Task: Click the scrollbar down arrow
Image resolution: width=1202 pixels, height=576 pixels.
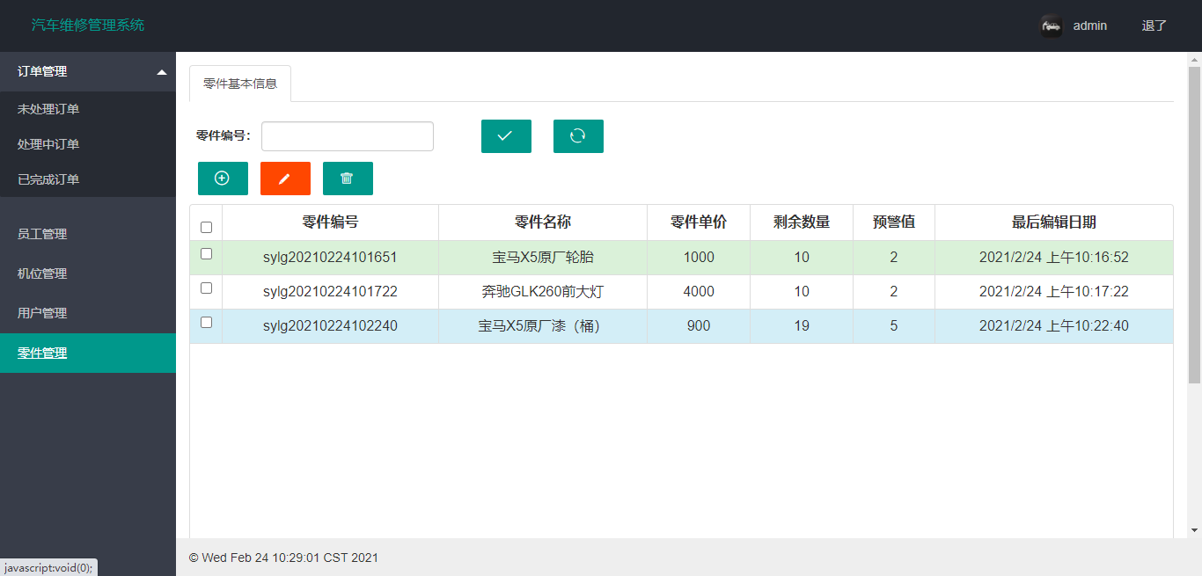Action: 1194,530
